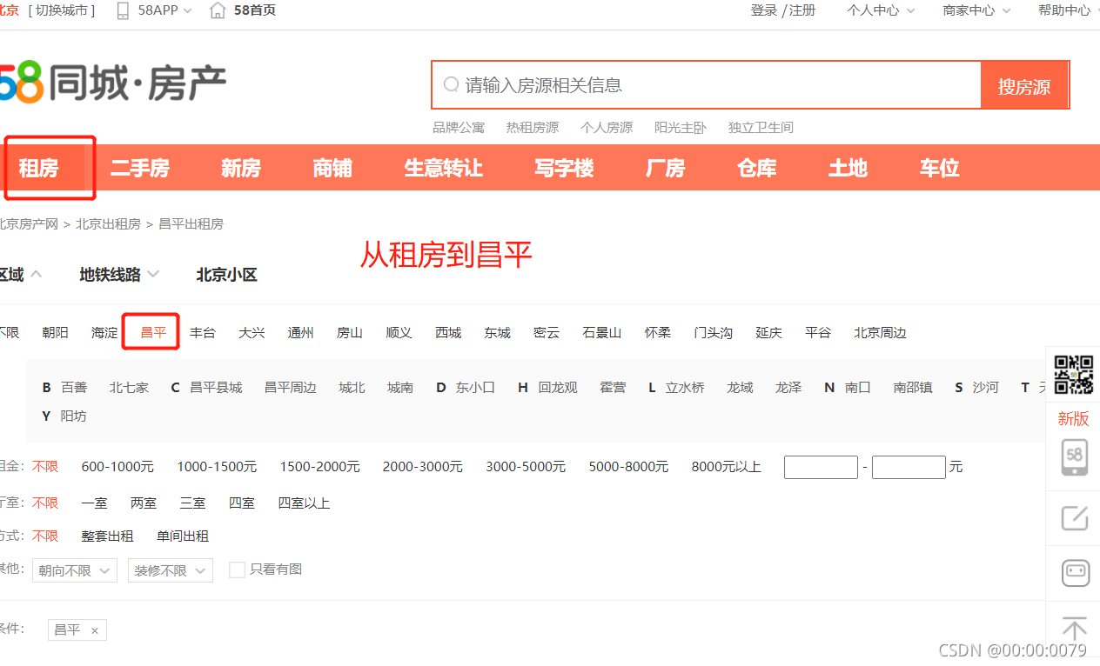Click the search input for listings
This screenshot has height=666, width=1100.
[x=707, y=85]
